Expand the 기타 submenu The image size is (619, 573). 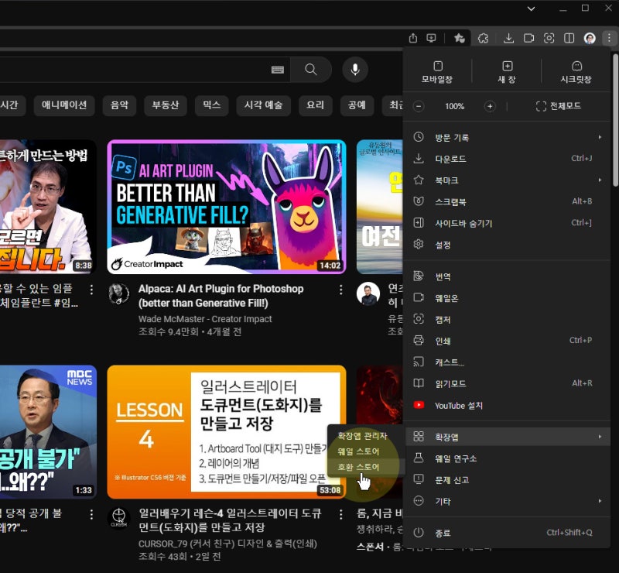(x=507, y=501)
